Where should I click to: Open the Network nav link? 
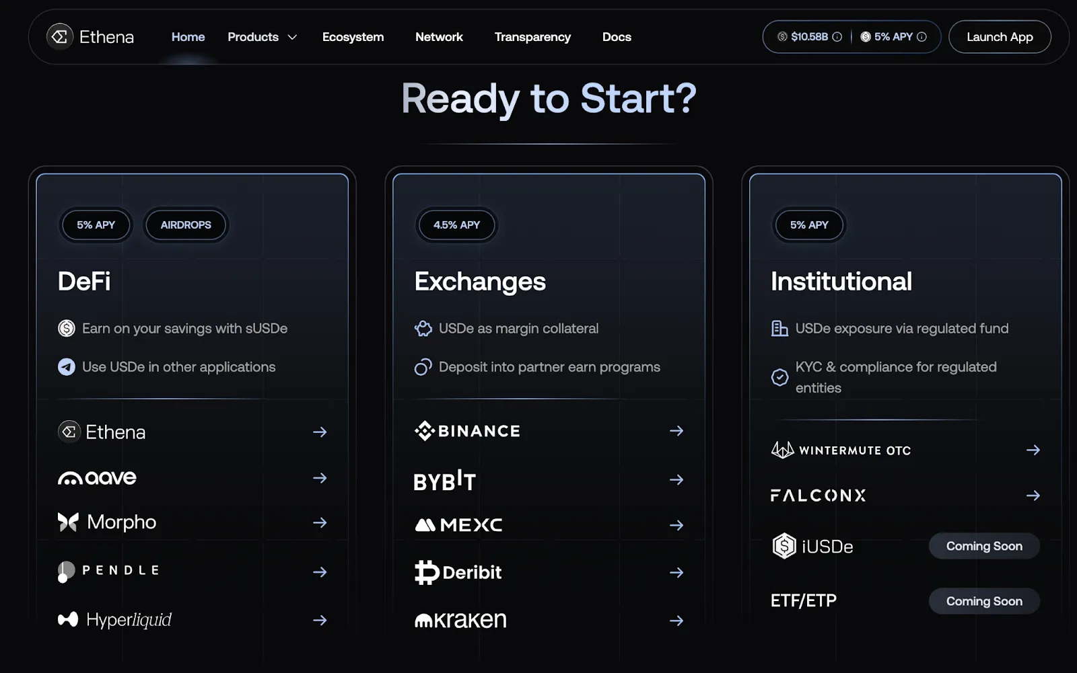coord(439,37)
